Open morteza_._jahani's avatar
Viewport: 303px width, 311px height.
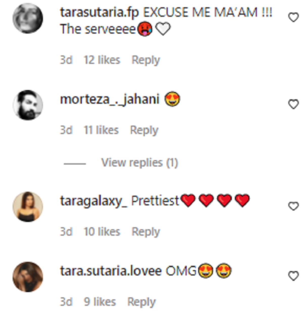(x=28, y=105)
